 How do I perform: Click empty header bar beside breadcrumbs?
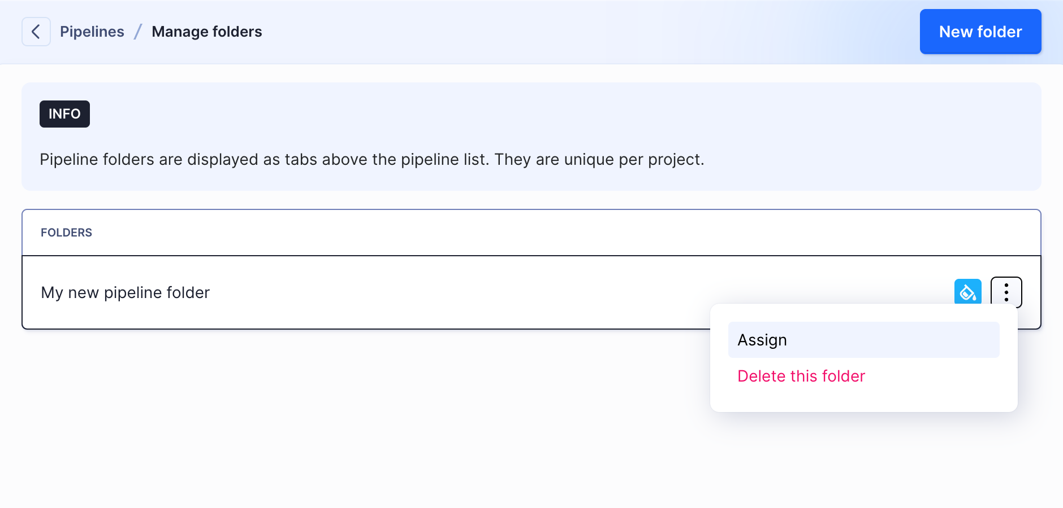tap(565, 32)
